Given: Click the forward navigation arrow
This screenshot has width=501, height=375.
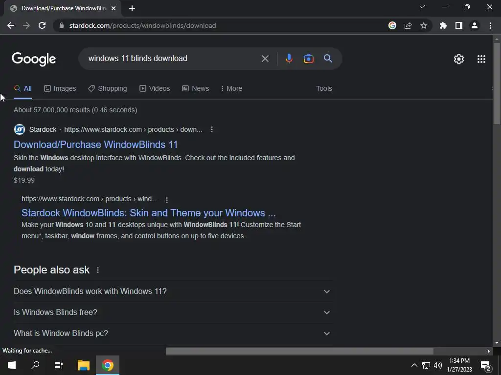Looking at the screenshot, I should coord(26,25).
